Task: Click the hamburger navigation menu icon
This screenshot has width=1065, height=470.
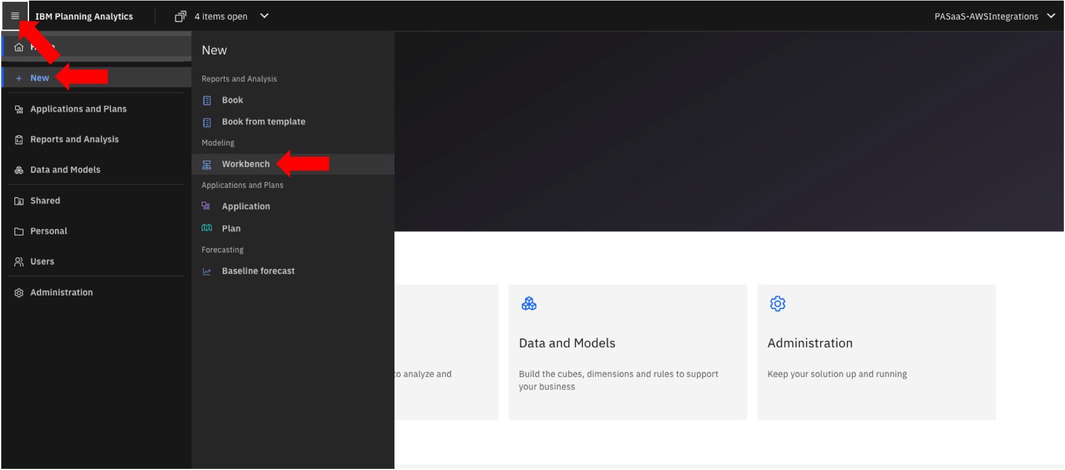Action: pos(15,16)
